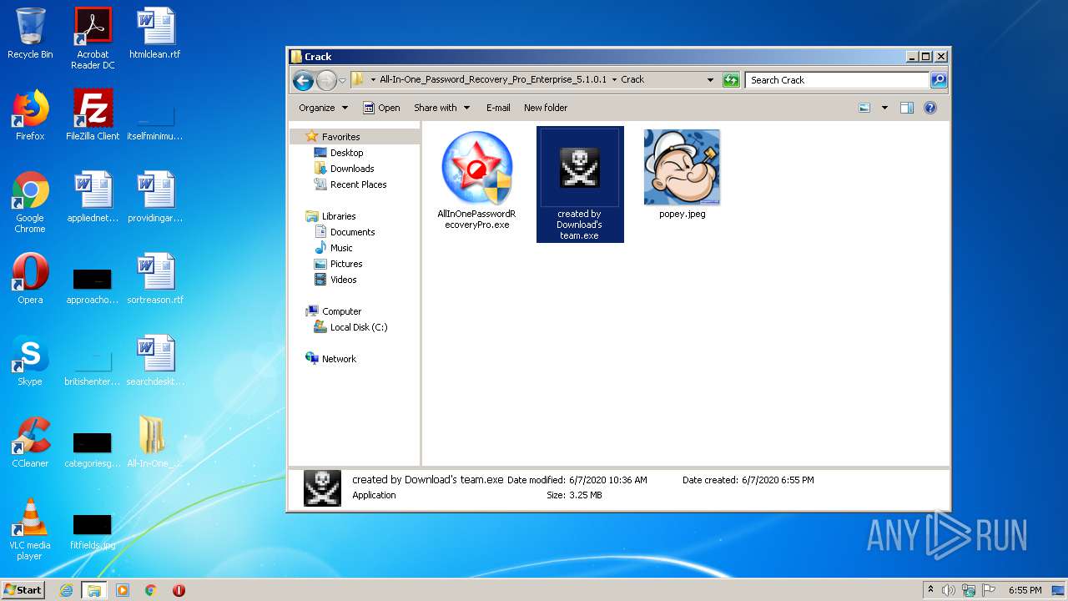The width and height of the screenshot is (1068, 601).
Task: Click the Explorer Forward arrow button
Action: [x=326, y=80]
